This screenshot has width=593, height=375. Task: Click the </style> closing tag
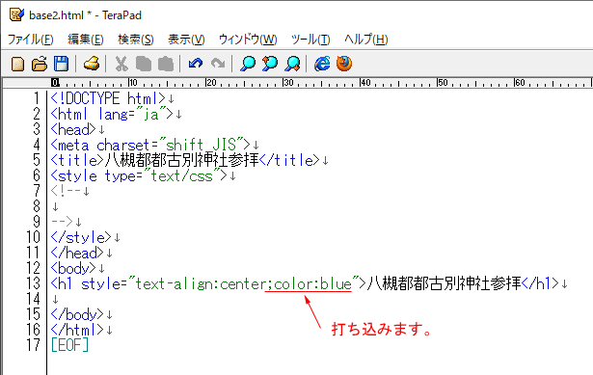(x=81, y=237)
